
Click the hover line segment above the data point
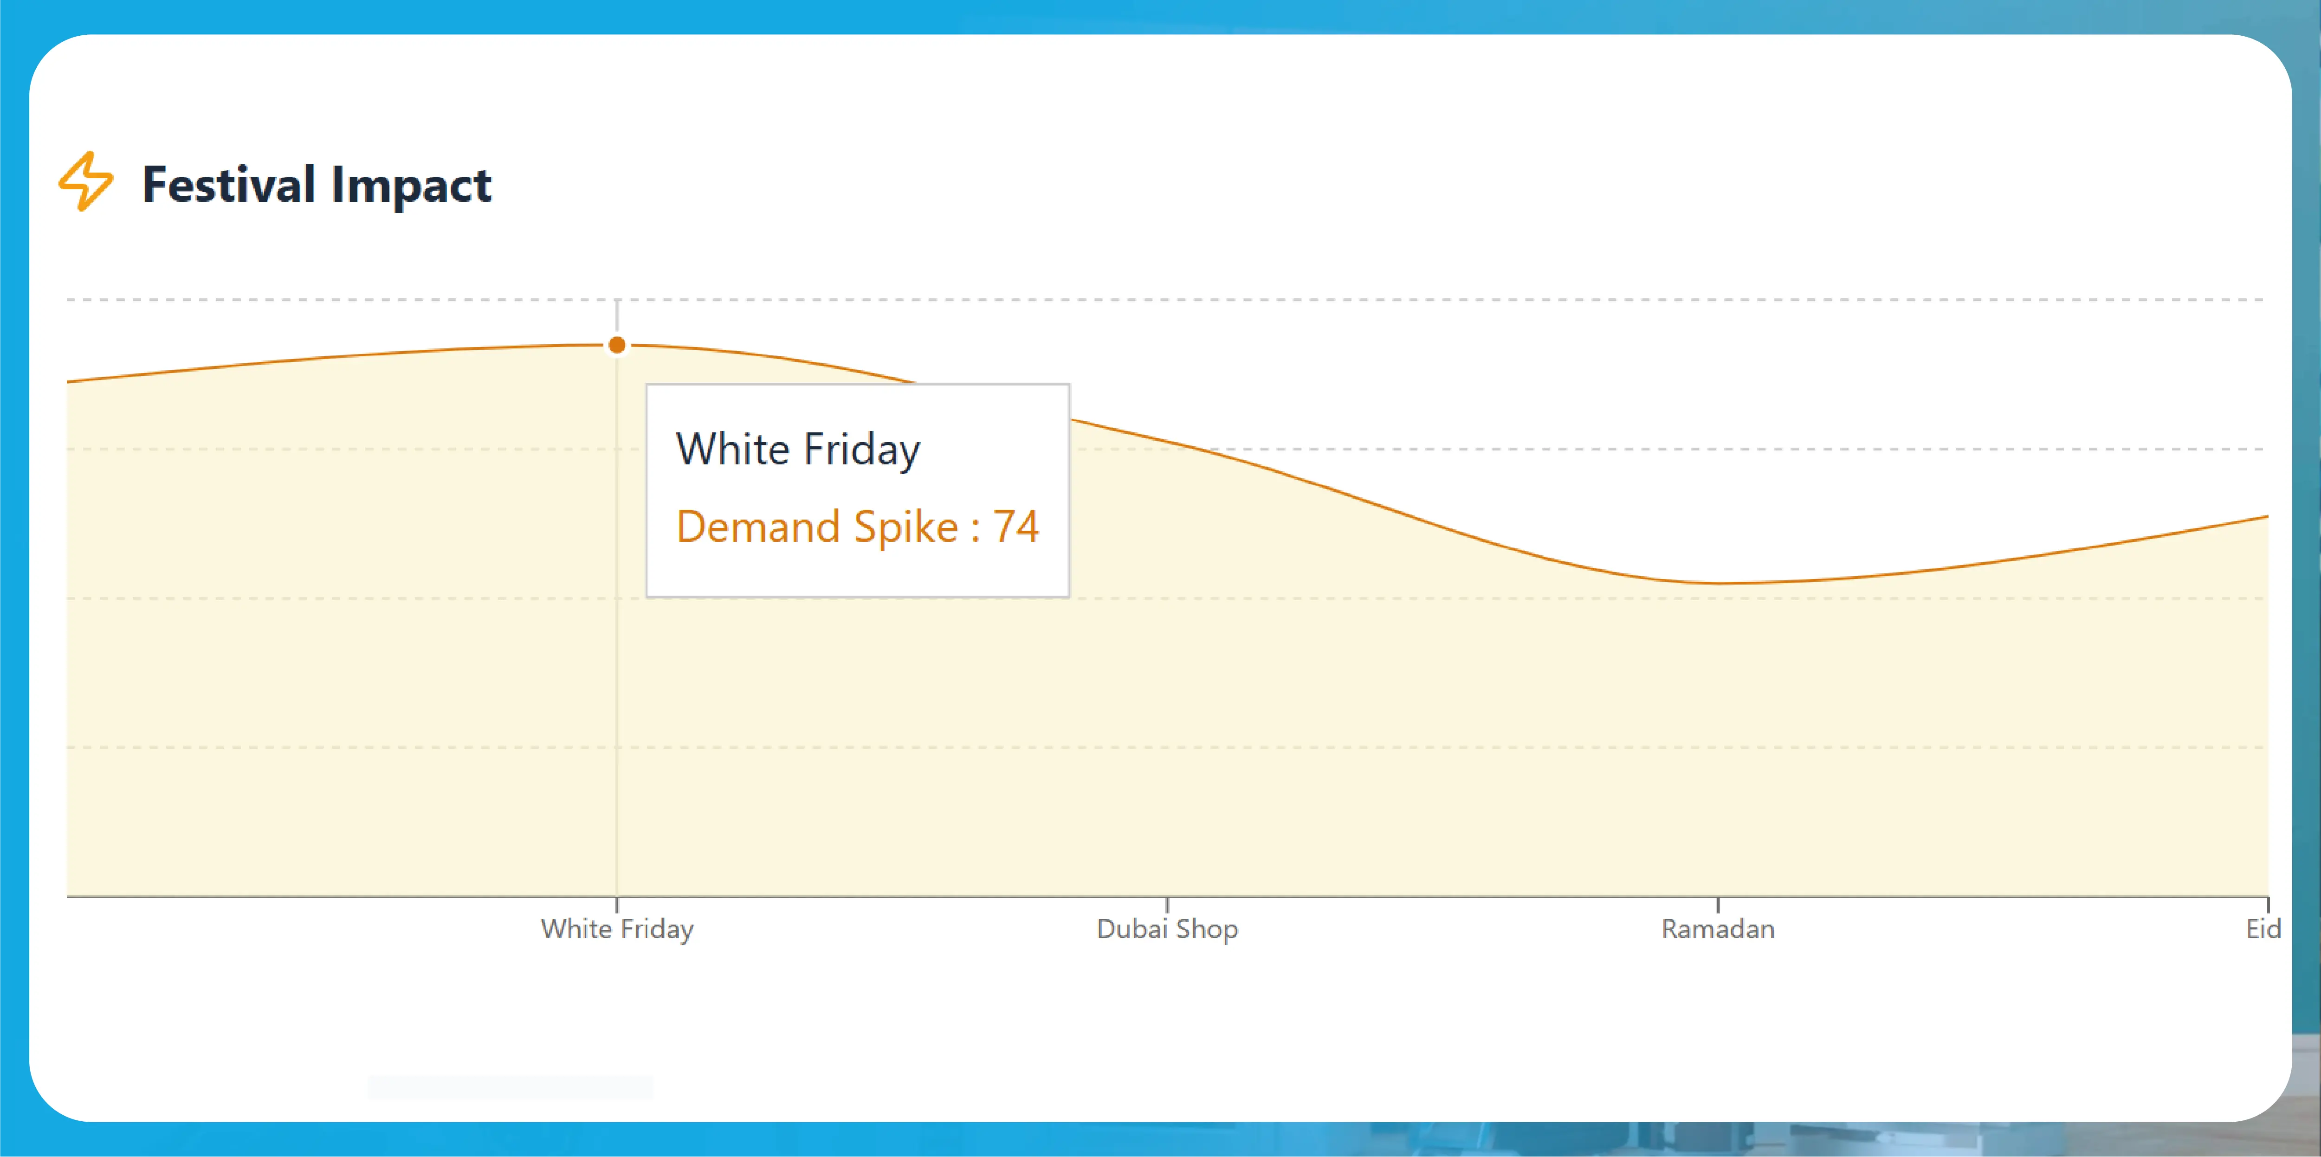pos(617,316)
